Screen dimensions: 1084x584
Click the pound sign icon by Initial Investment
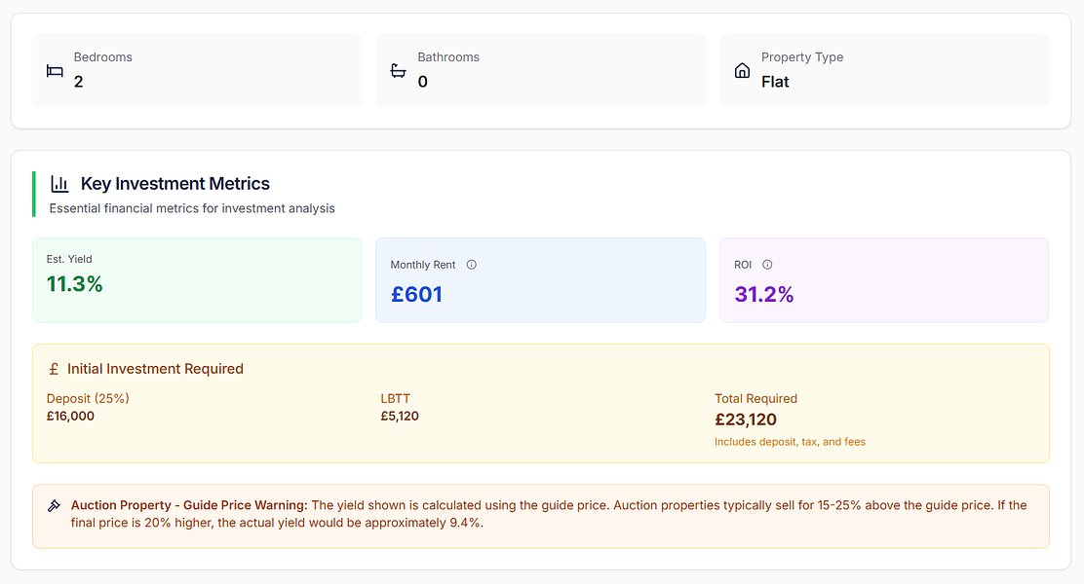click(x=54, y=370)
